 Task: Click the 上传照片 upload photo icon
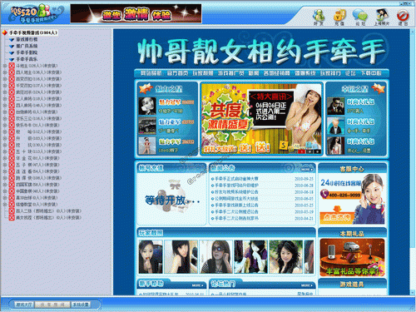tap(381, 17)
